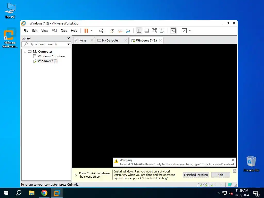This screenshot has height=198, width=264.
Task: Close the Library panel
Action: point(69,38)
